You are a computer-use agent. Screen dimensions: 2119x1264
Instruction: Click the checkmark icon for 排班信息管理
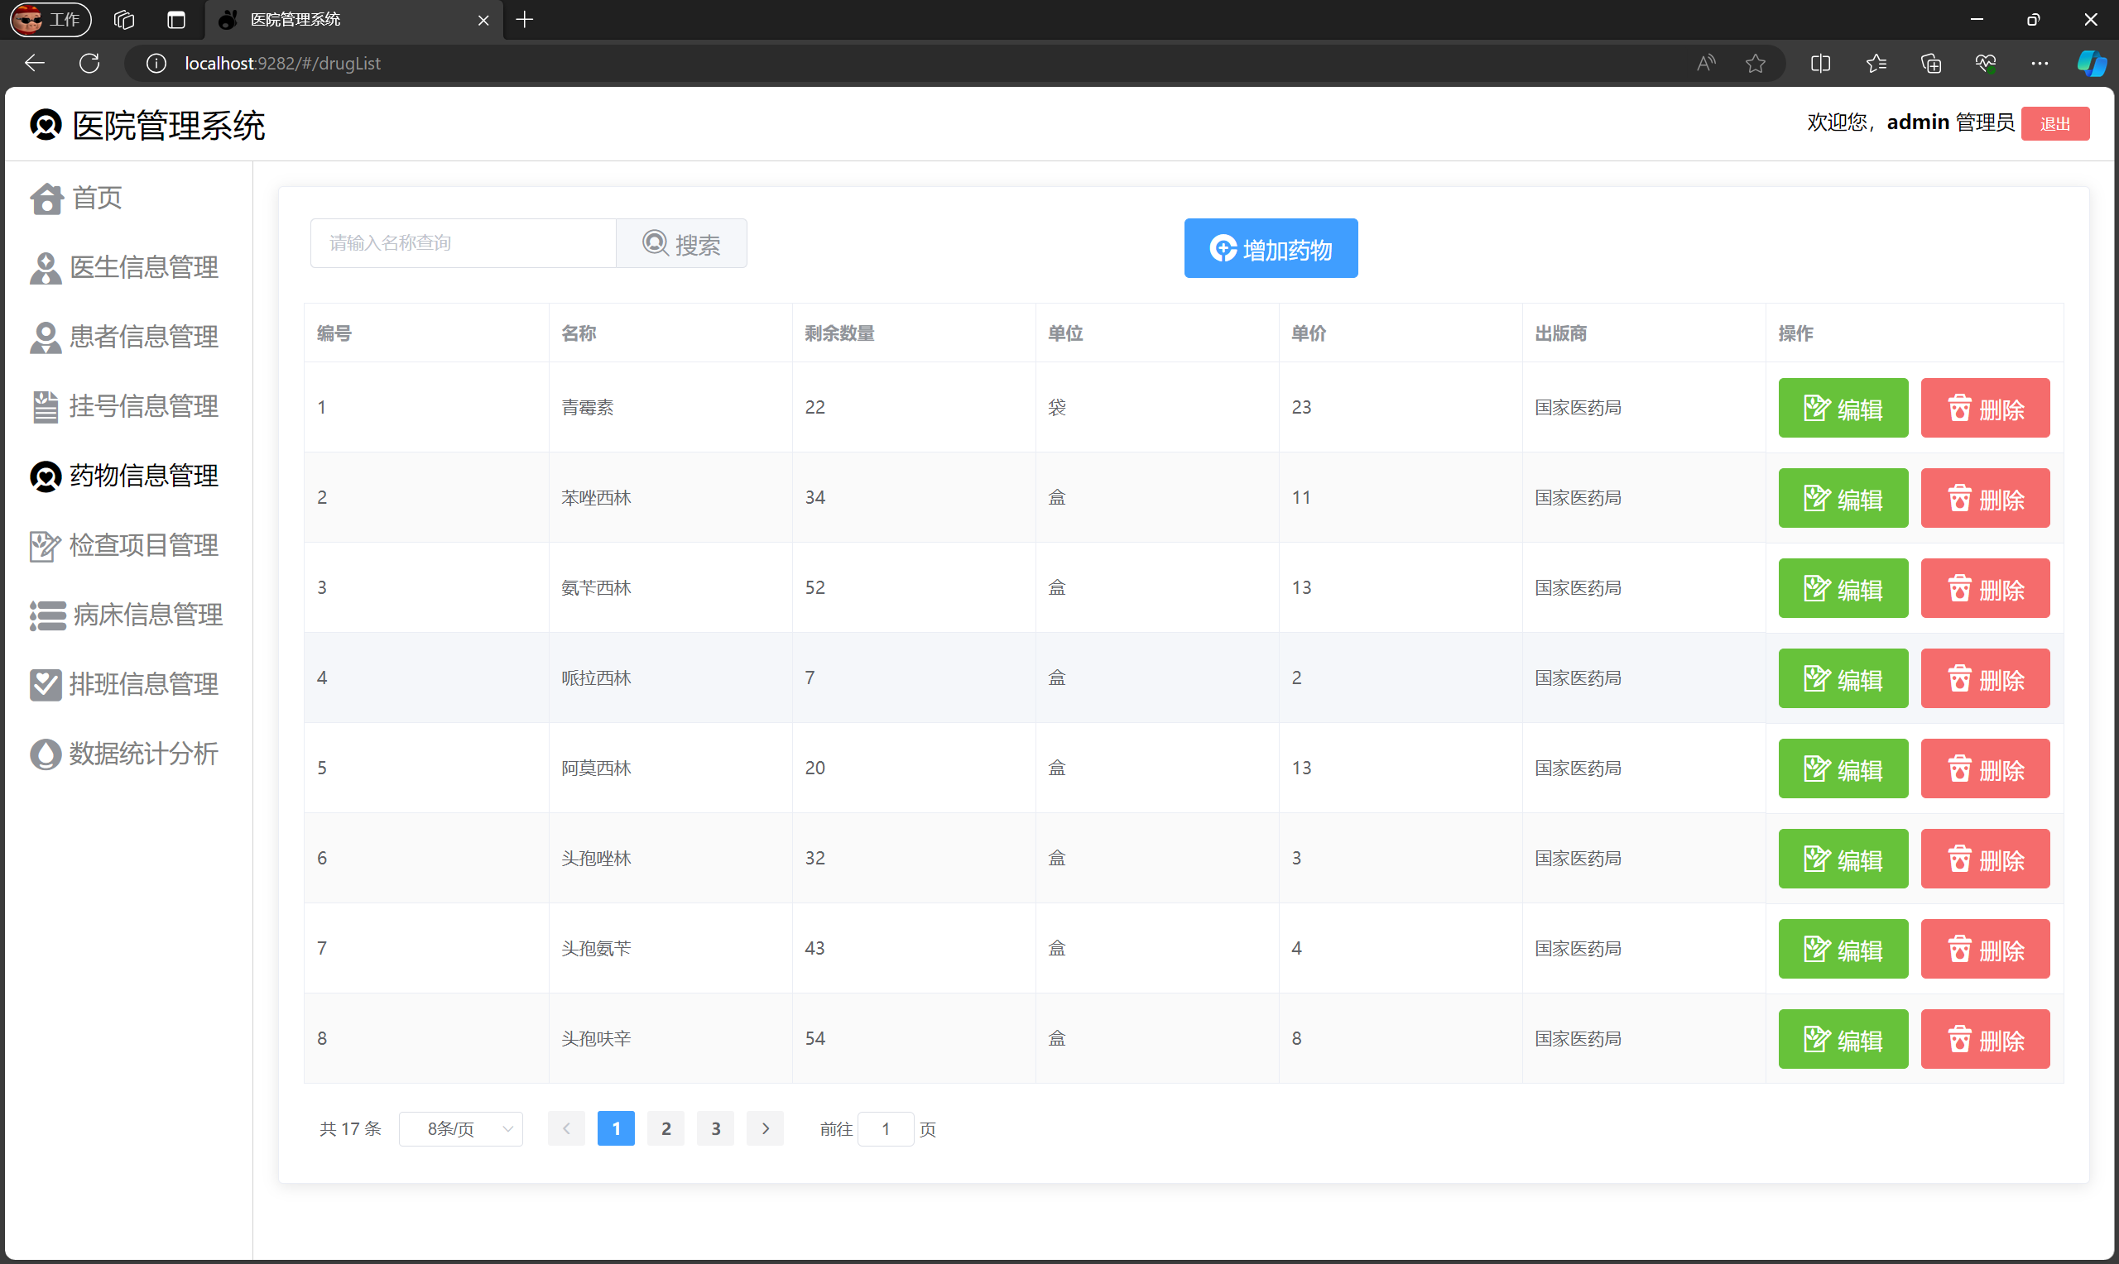(46, 685)
